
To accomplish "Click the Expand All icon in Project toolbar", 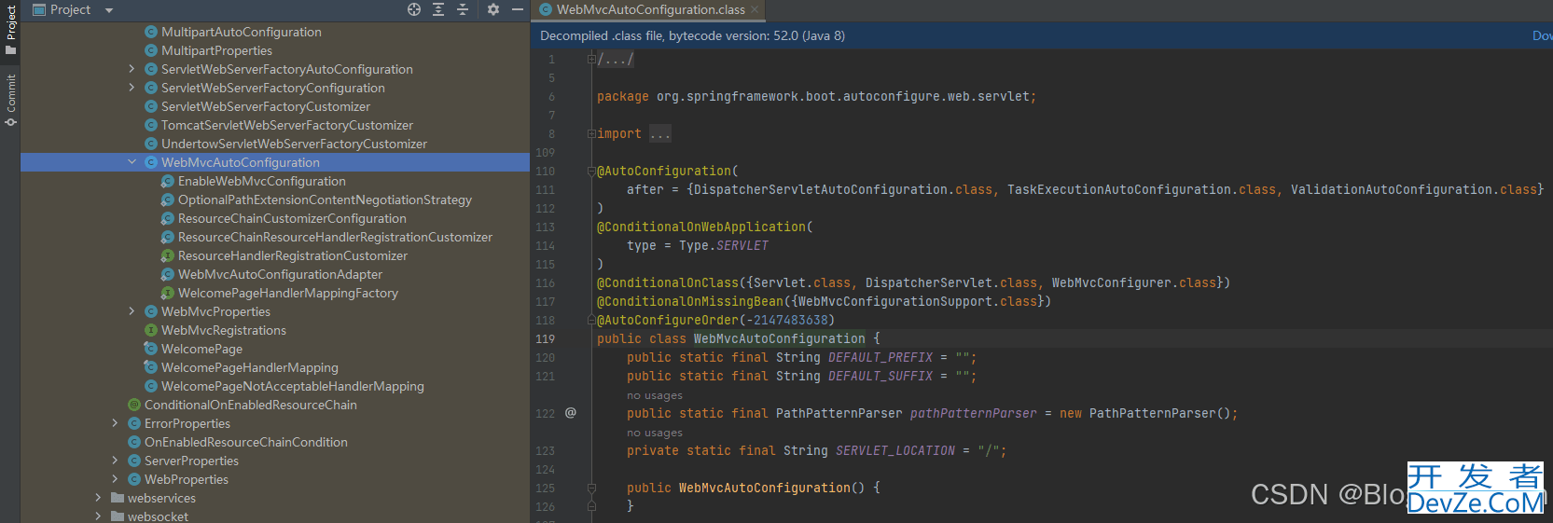I will point(438,9).
